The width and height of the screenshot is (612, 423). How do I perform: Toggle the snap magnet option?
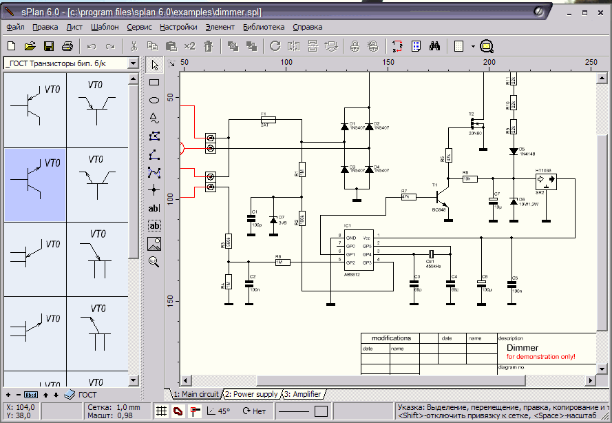178,411
